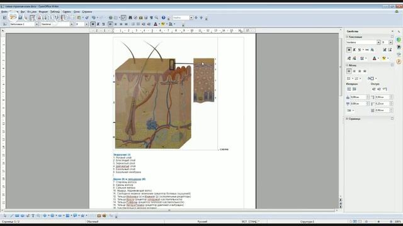Turn on bulleted list in formatting toolbar

(x=139, y=24)
